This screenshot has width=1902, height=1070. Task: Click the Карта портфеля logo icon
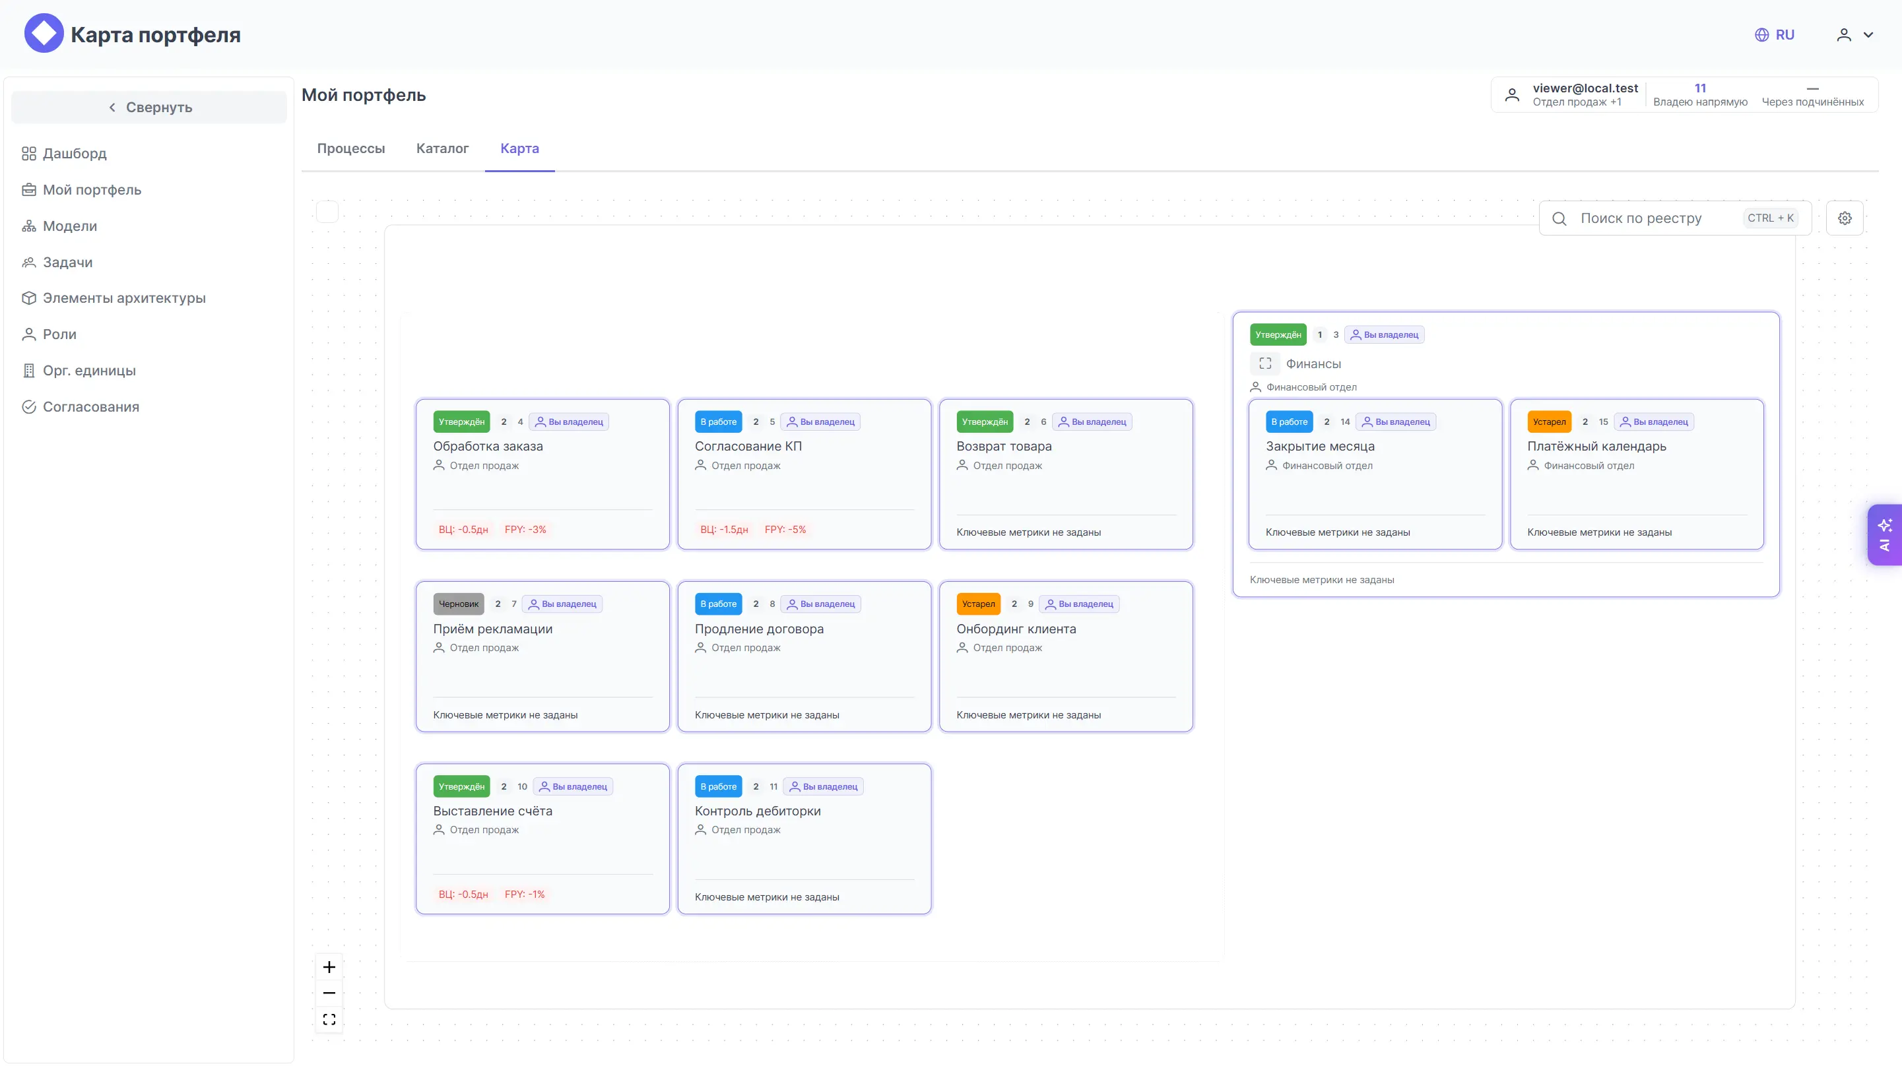(44, 34)
